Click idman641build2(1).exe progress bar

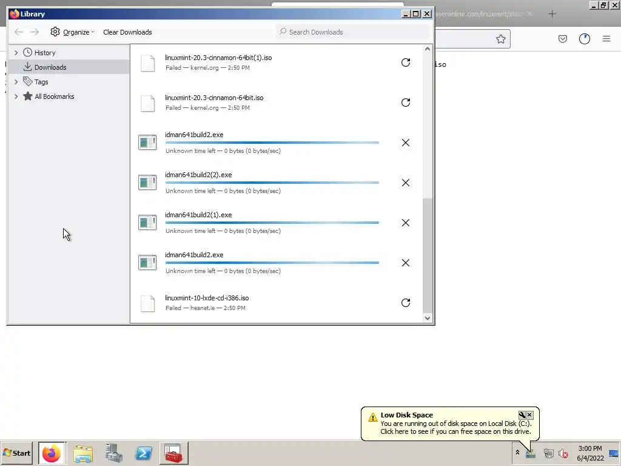coord(272,223)
